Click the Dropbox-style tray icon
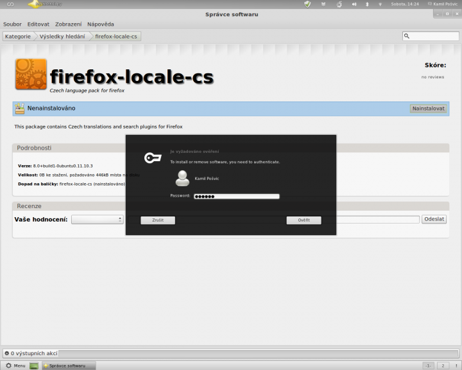Screen dimensions: 462x370 pyautogui.click(x=323, y=4)
